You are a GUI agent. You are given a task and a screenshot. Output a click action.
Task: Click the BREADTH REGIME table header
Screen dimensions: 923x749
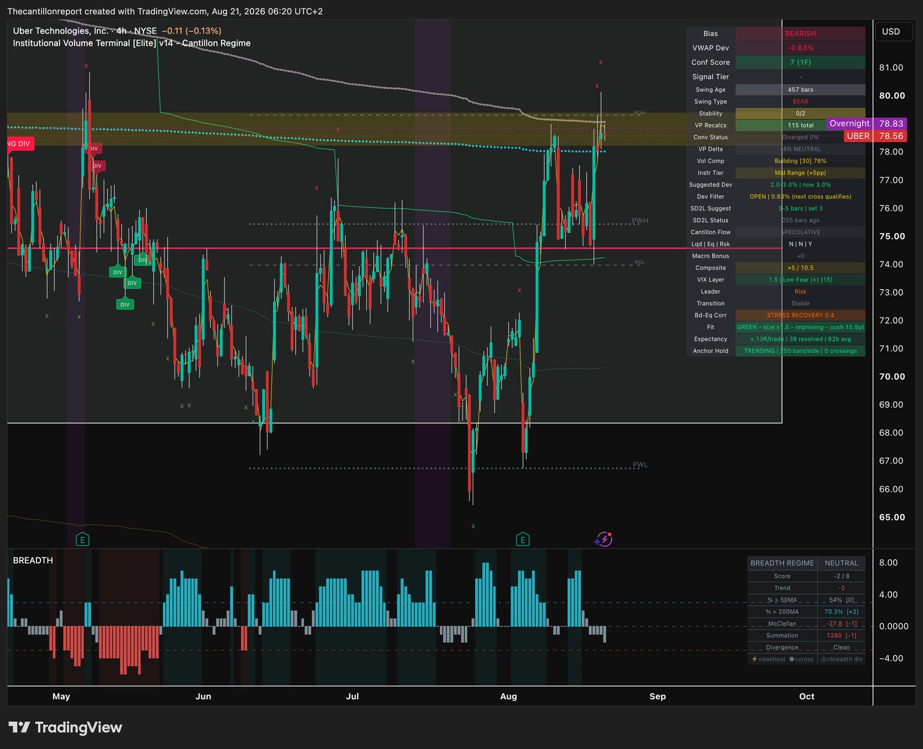[x=782, y=563]
